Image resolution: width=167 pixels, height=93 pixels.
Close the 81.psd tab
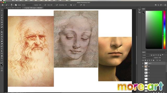click(x=5, y=8)
